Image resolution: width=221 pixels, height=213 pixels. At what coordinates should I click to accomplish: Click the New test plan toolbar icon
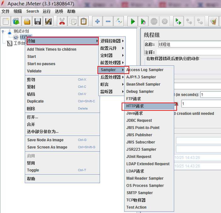(6, 21)
